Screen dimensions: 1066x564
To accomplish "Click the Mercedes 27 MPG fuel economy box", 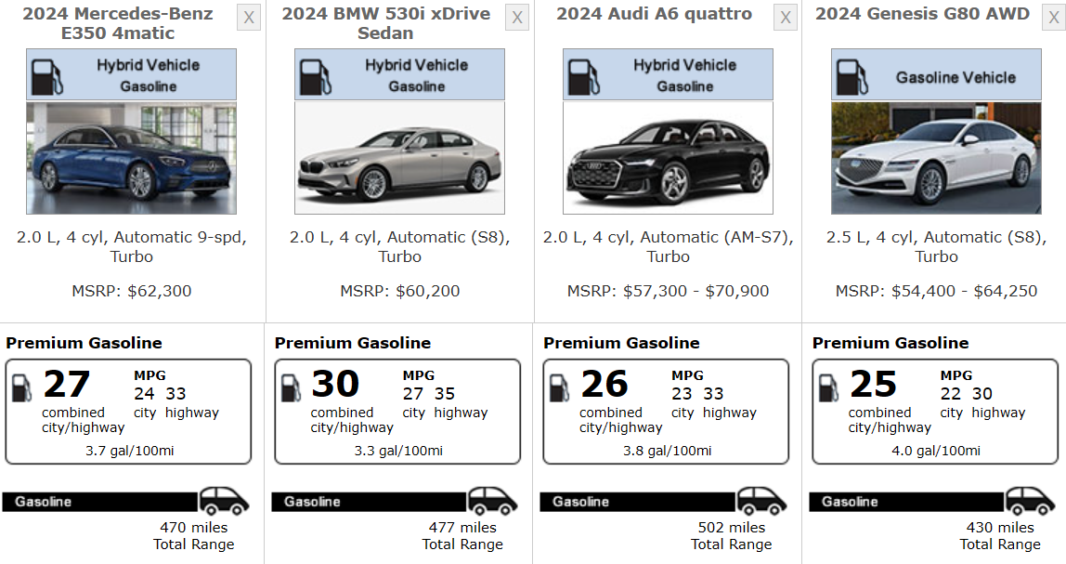I will click(x=128, y=412).
